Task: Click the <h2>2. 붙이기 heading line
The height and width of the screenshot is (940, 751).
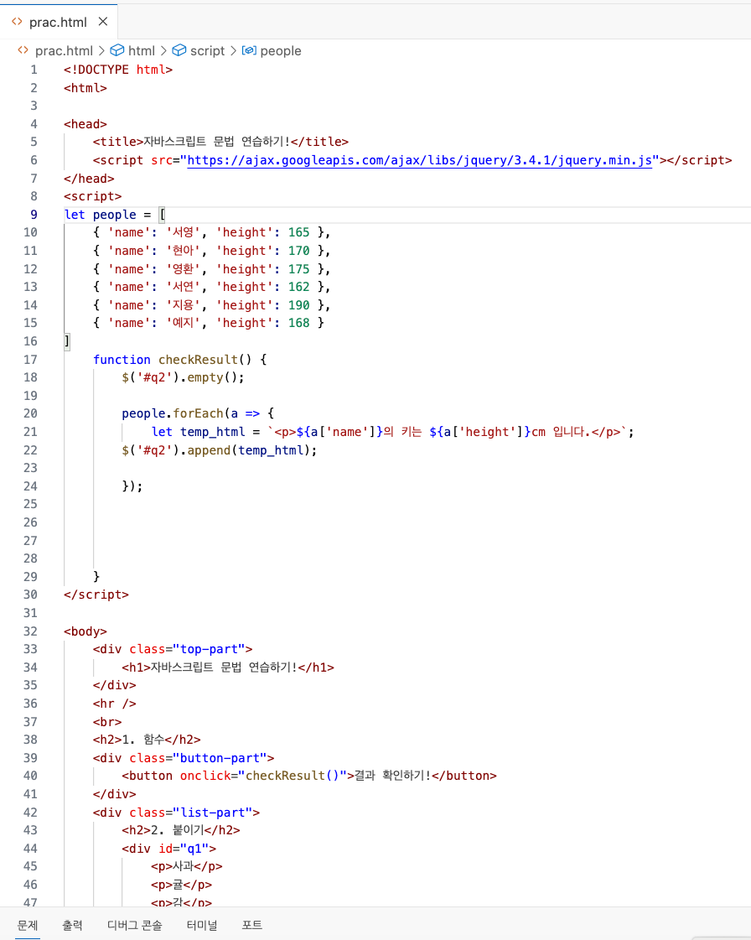Action: coord(181,830)
